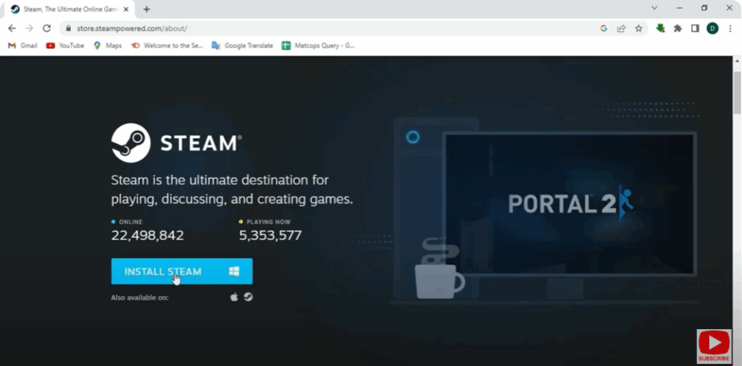
Task: Click the red YouTube Subscribe button
Action: [x=714, y=346]
